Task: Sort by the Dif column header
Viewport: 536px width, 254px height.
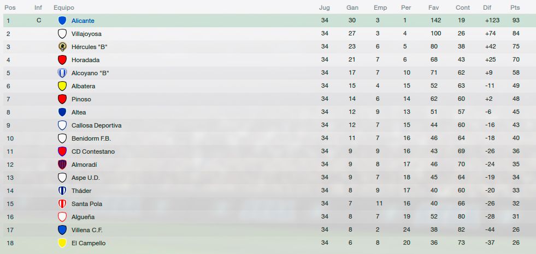Action: pos(487,8)
